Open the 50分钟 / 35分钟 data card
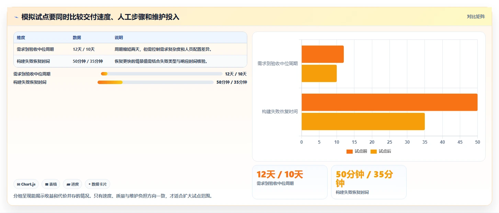The height and width of the screenshot is (213, 499). pos(369,182)
